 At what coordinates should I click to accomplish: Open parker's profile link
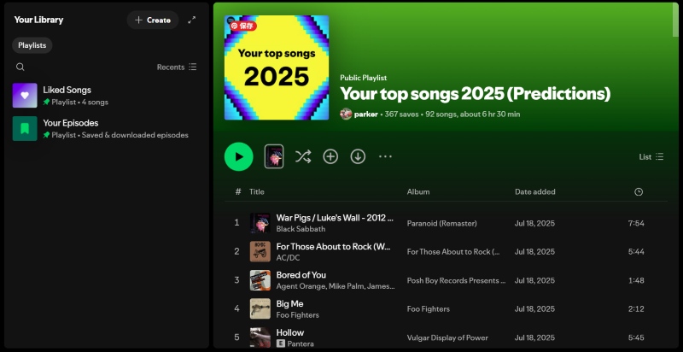366,114
